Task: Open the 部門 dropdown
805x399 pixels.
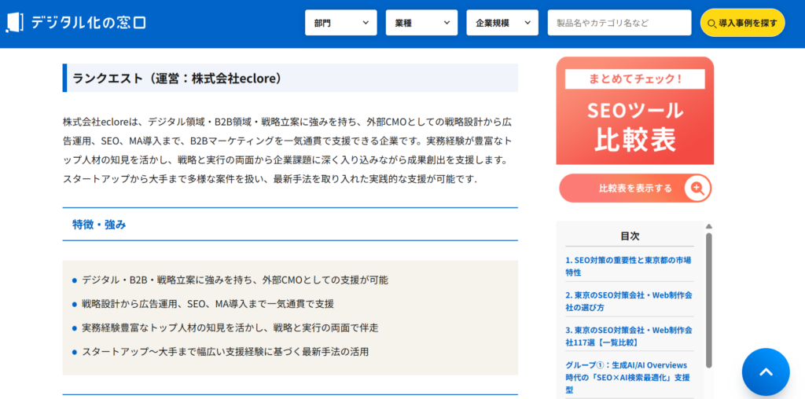Action: pyautogui.click(x=340, y=23)
